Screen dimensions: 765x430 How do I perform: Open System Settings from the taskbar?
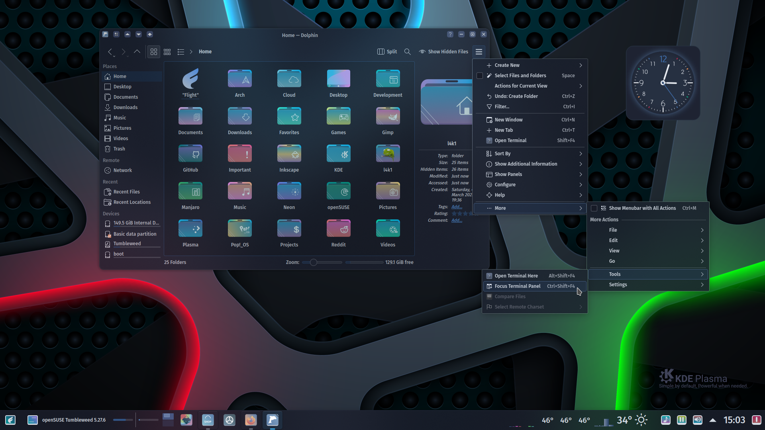coord(229,420)
